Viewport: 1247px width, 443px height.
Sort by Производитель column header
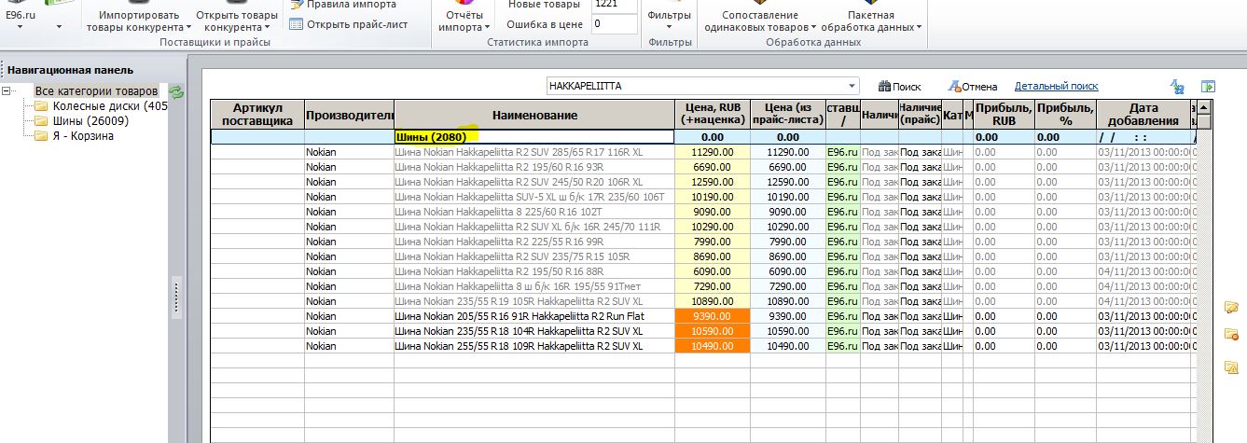pyautogui.click(x=349, y=115)
